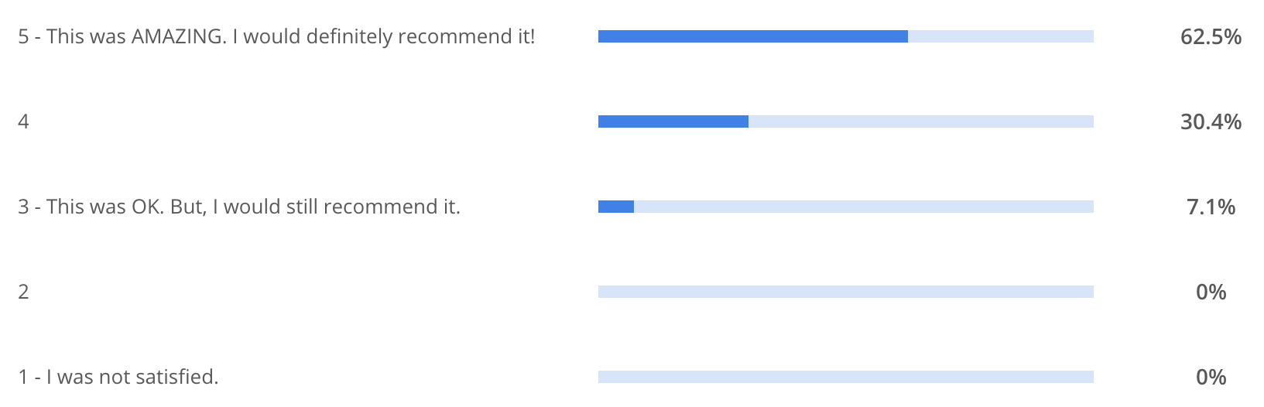Click the '1 - I was not satisfied.' label
Image resolution: width=1264 pixels, height=407 pixels.
(x=118, y=377)
